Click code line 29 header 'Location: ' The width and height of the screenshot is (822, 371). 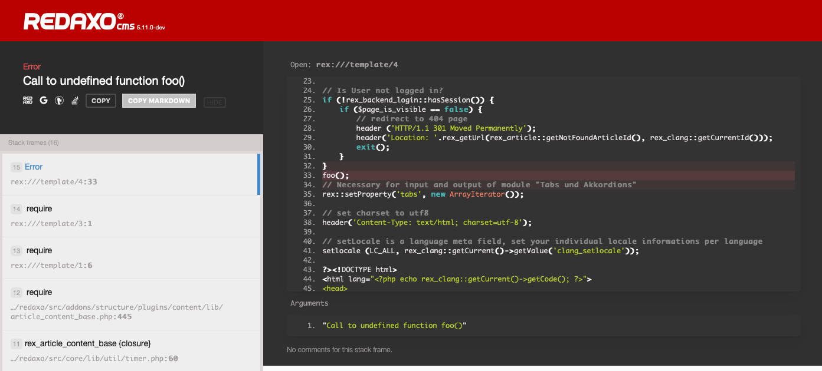564,138
